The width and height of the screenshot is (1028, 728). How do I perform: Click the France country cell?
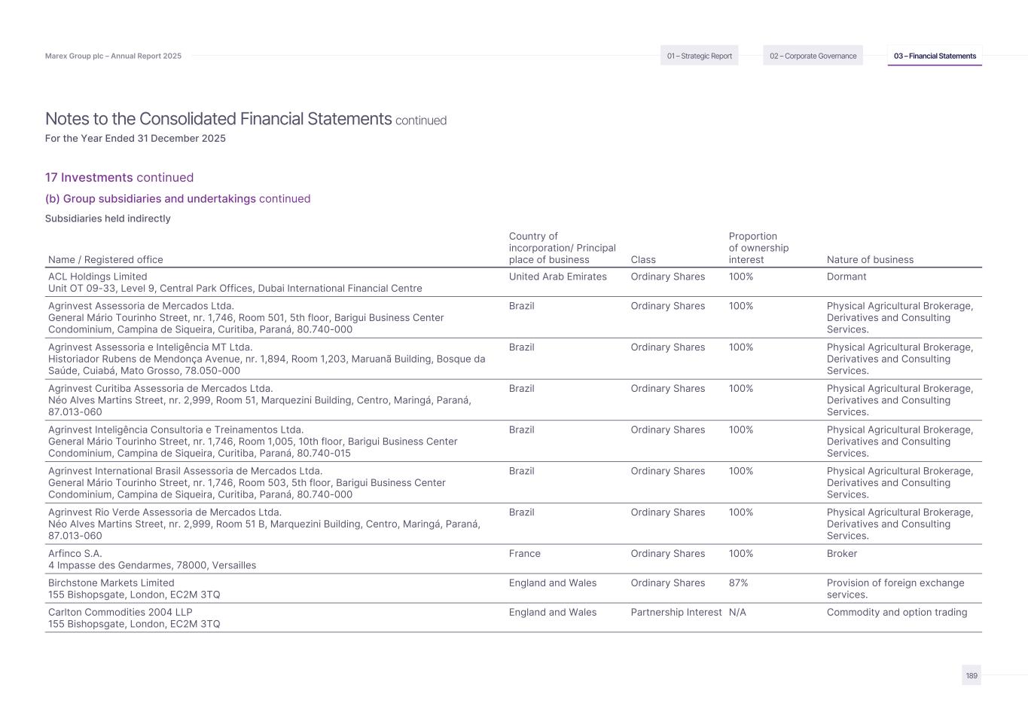(524, 554)
